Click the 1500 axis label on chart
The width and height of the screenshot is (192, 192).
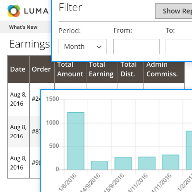click(x=52, y=99)
